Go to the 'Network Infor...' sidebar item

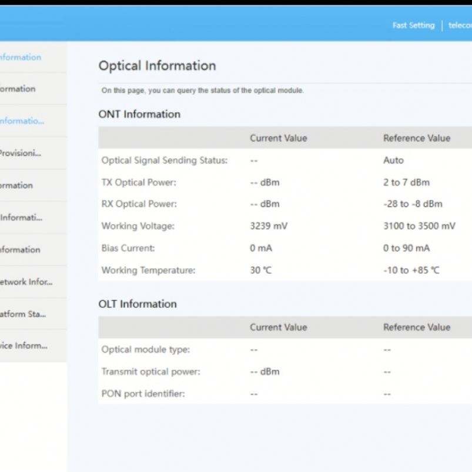(26, 282)
